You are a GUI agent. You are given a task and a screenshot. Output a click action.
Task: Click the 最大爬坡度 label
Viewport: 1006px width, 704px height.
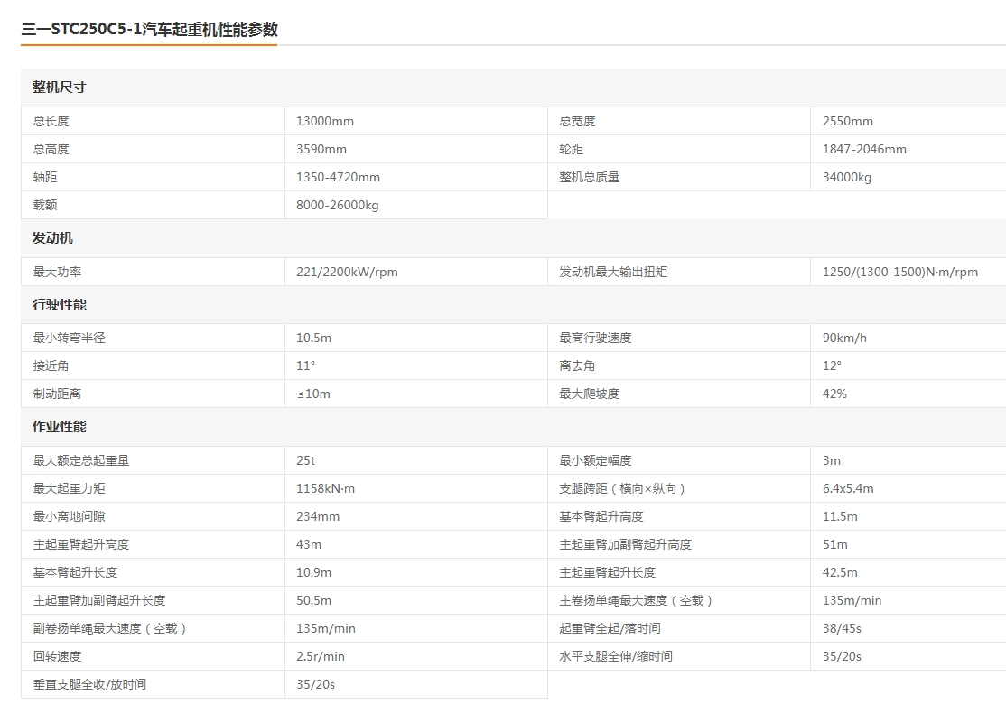(589, 394)
